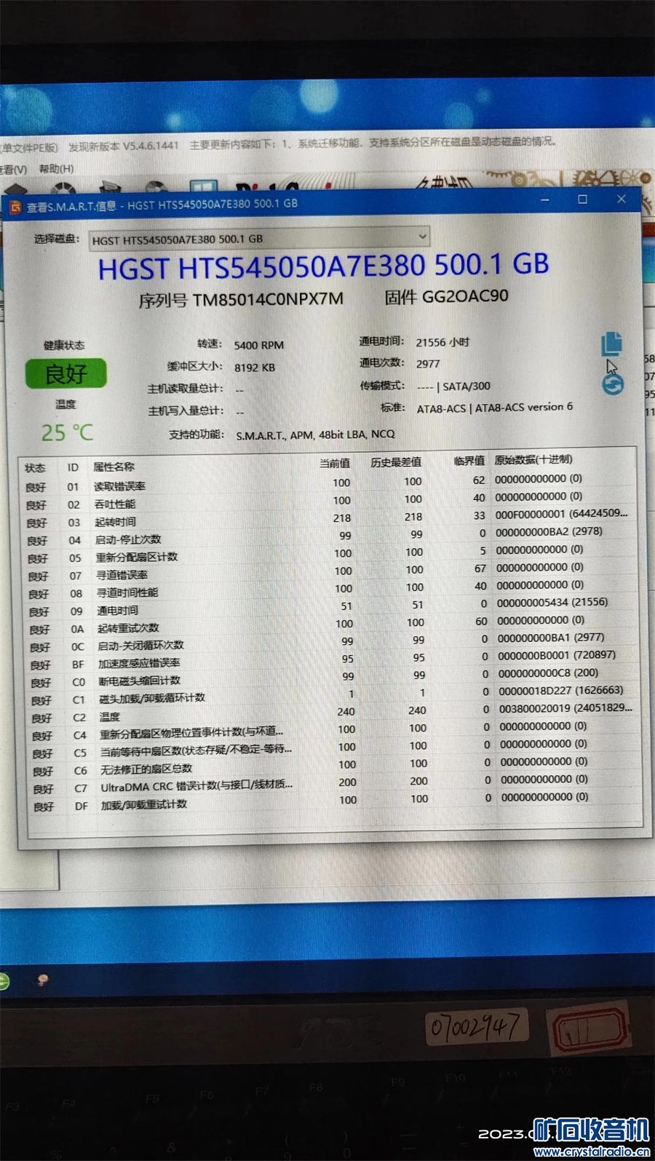The width and height of the screenshot is (655, 1161).
Task: Click the 临界值 column header
Action: tap(469, 461)
